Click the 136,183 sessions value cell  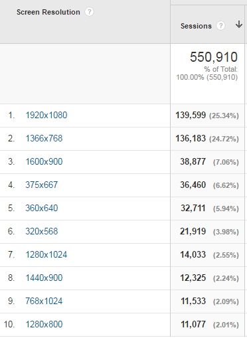click(x=207, y=139)
